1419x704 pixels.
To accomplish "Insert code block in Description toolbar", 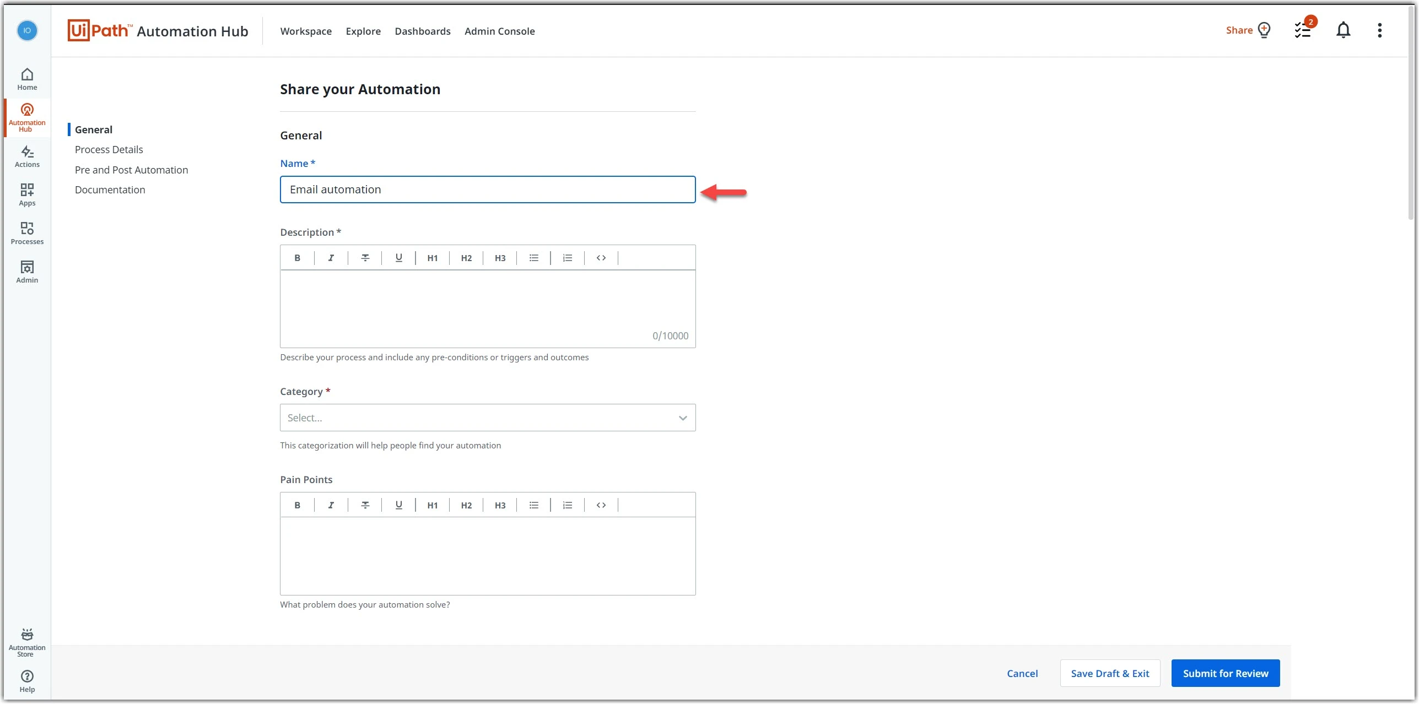I will (601, 258).
